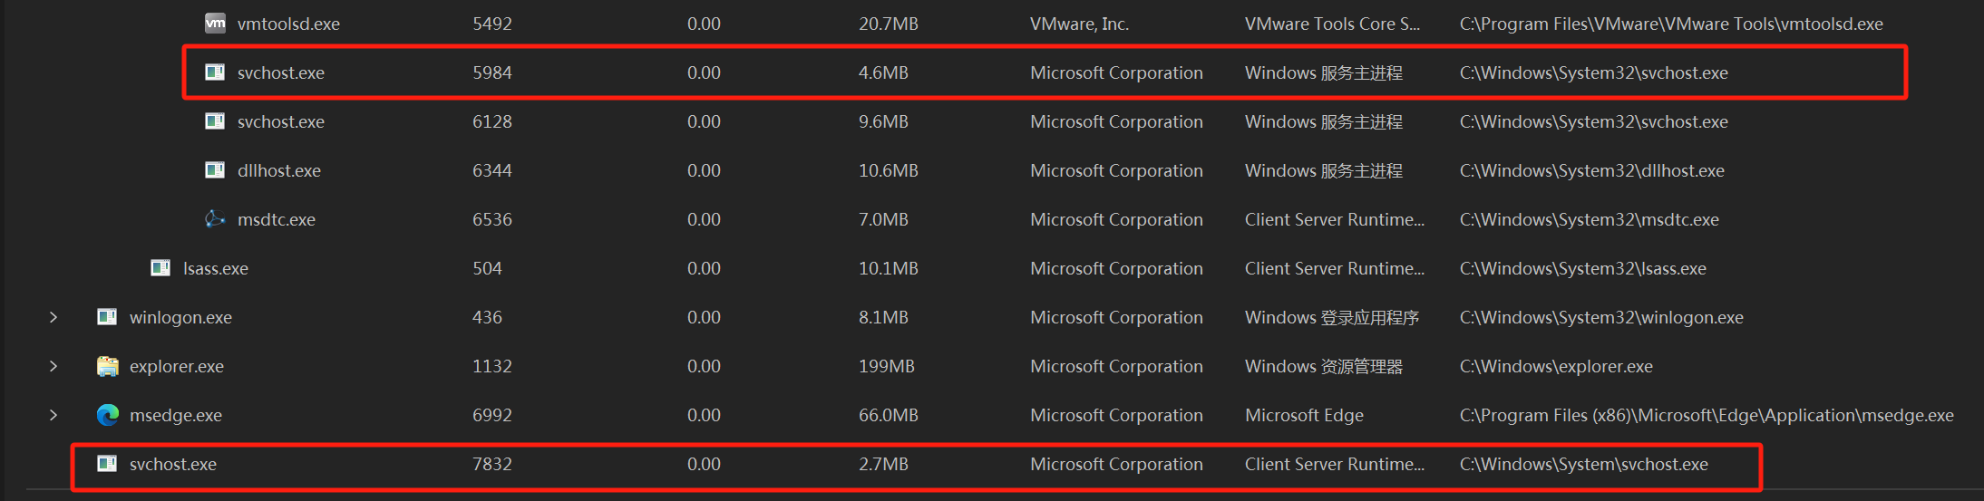Click the 199MB memory value

point(886,366)
